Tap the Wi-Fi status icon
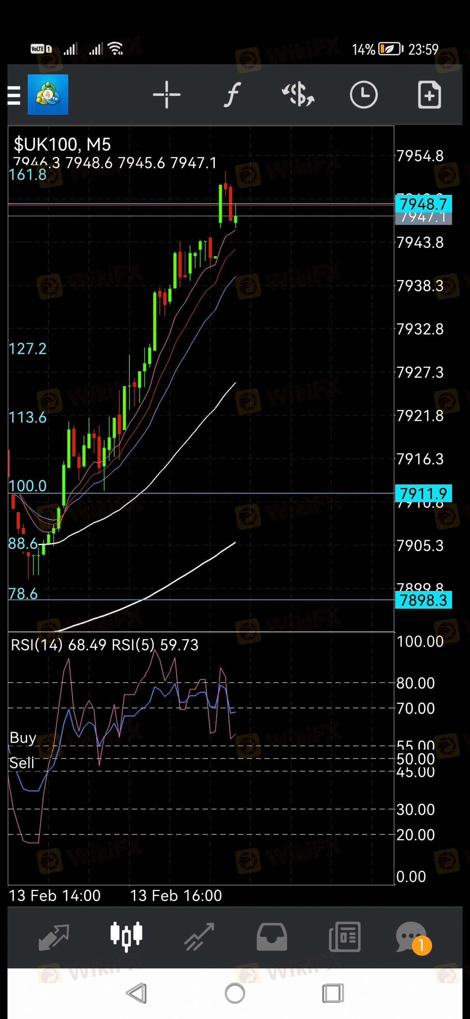The height and width of the screenshot is (1019, 470). click(x=116, y=48)
